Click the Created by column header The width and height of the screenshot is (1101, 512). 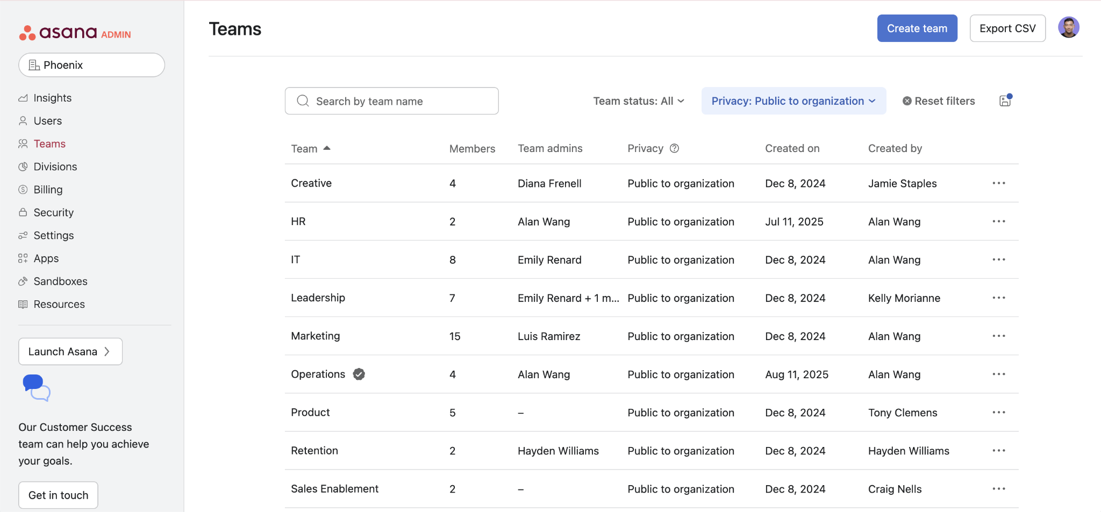(x=895, y=148)
